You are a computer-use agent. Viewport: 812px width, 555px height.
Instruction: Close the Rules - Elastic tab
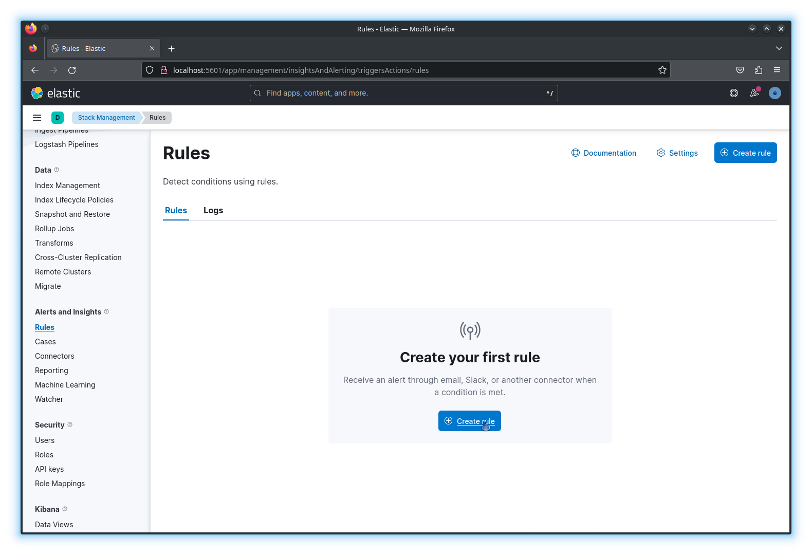tap(152, 49)
